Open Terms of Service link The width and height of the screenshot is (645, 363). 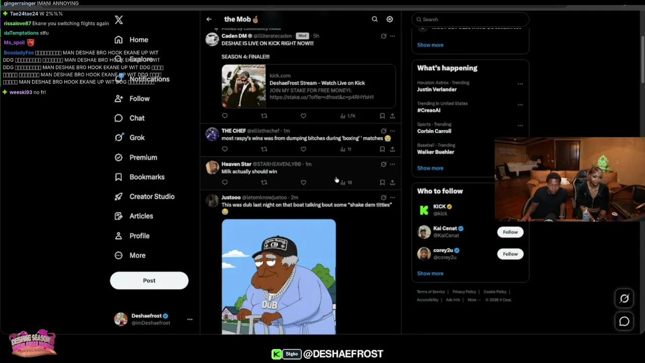(x=431, y=292)
